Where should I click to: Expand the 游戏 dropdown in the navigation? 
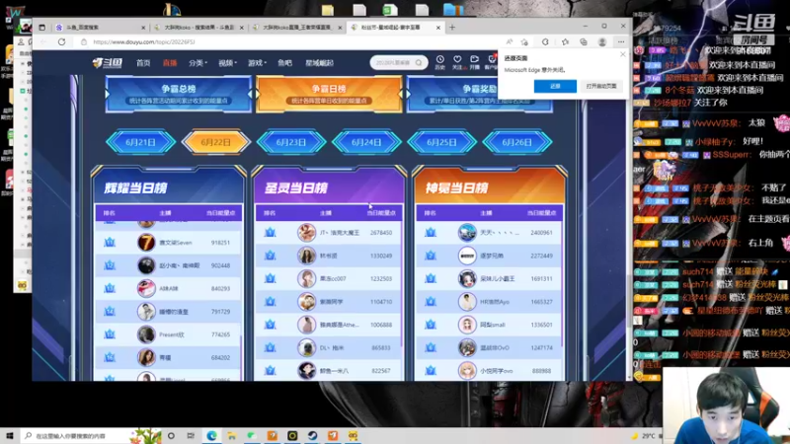click(257, 63)
